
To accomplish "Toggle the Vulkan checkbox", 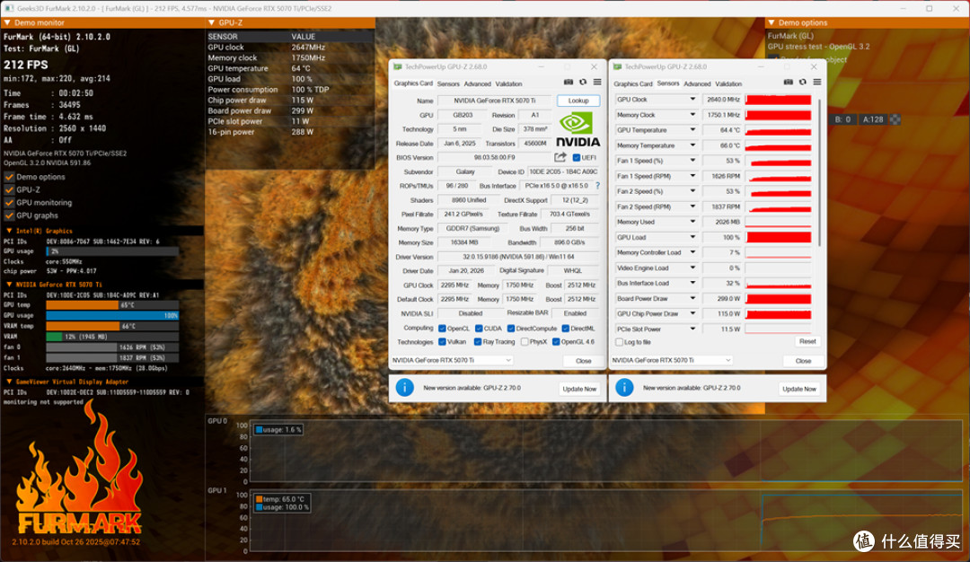I will 442,341.
